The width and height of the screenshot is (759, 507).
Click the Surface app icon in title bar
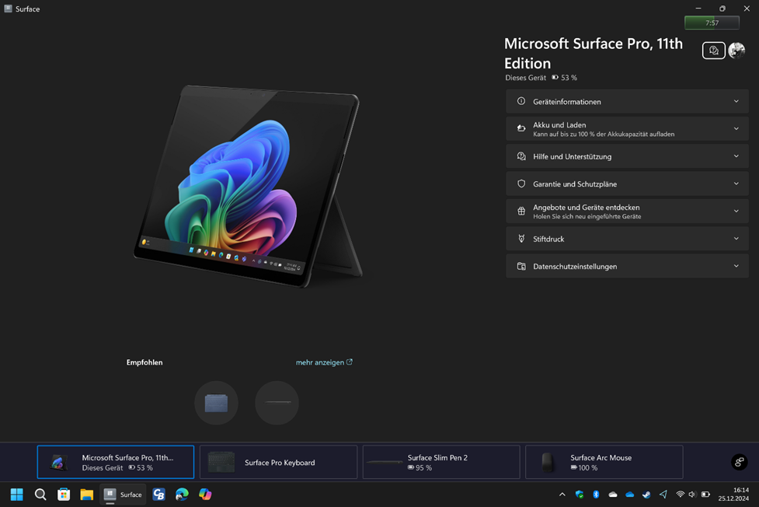point(9,9)
